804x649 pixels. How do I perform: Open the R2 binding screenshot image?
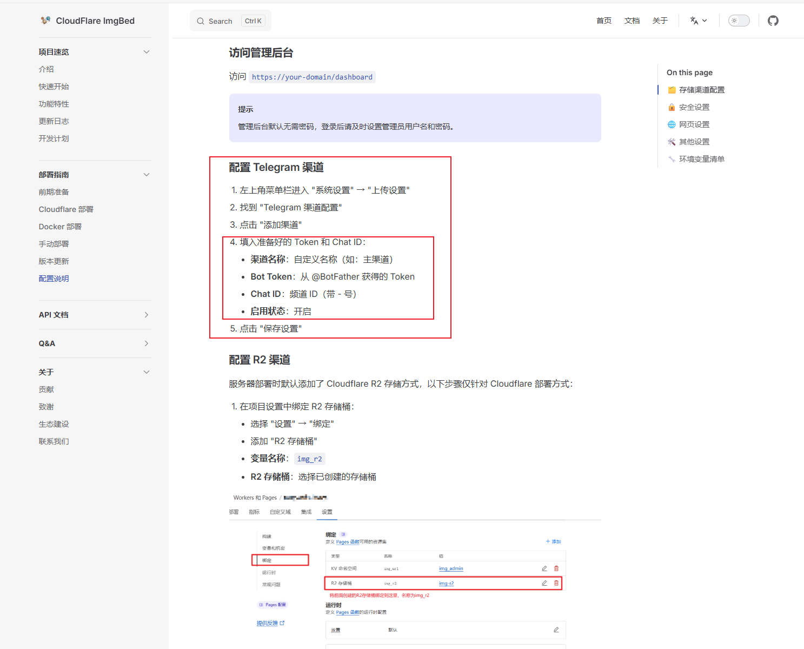(x=415, y=569)
